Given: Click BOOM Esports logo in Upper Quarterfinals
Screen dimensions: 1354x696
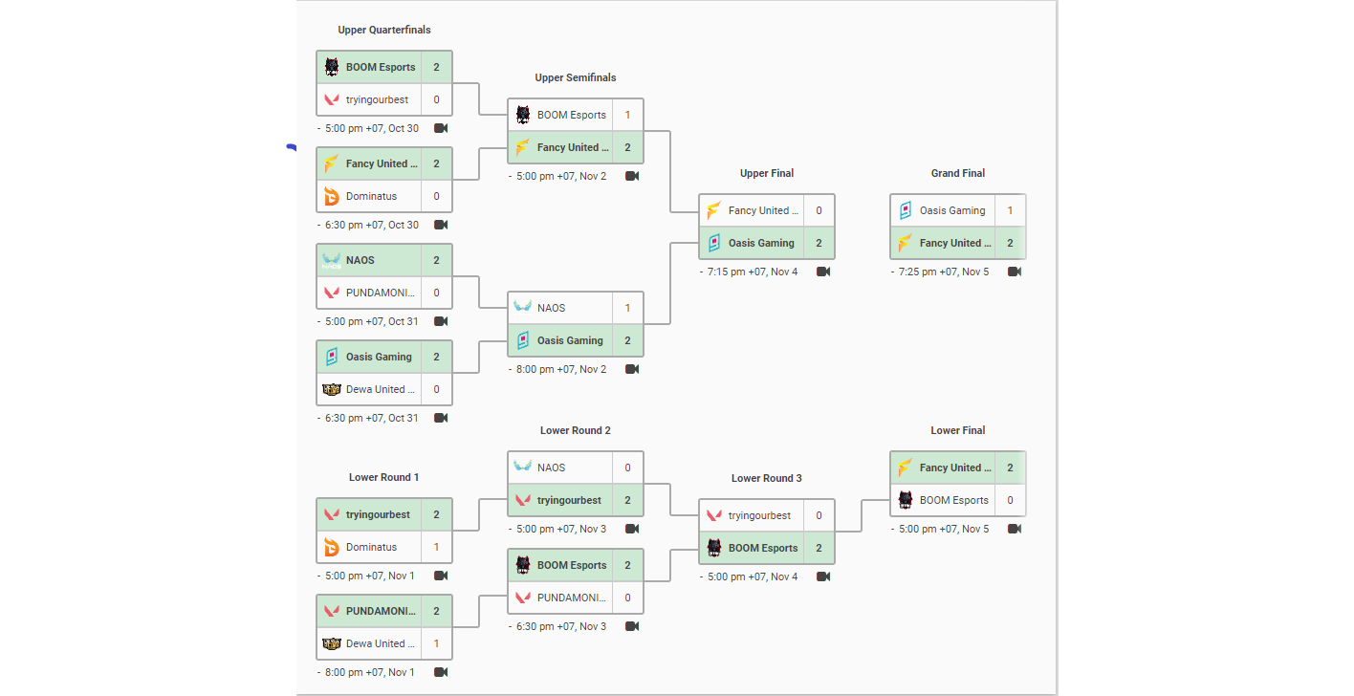Looking at the screenshot, I should [x=332, y=67].
